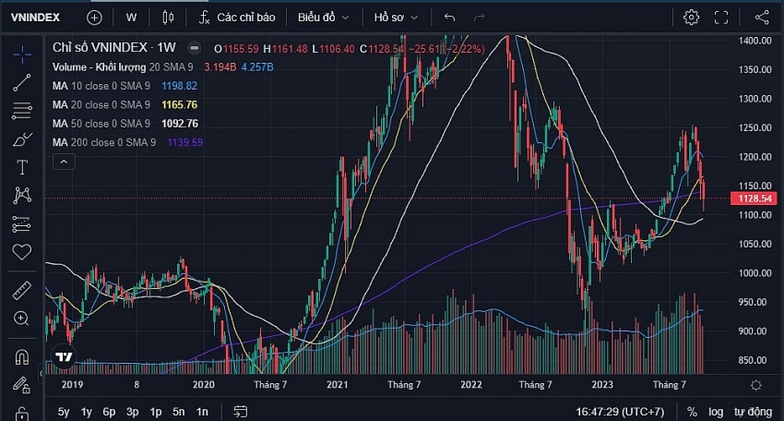
Task: Select the text annotation tool
Action: (22, 167)
